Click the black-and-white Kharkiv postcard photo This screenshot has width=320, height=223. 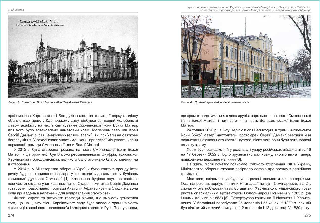(x=73, y=56)
